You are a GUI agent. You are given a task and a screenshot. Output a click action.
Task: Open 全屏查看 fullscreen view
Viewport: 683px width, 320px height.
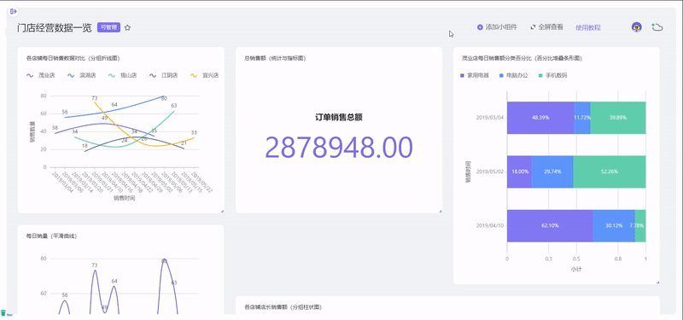point(546,27)
